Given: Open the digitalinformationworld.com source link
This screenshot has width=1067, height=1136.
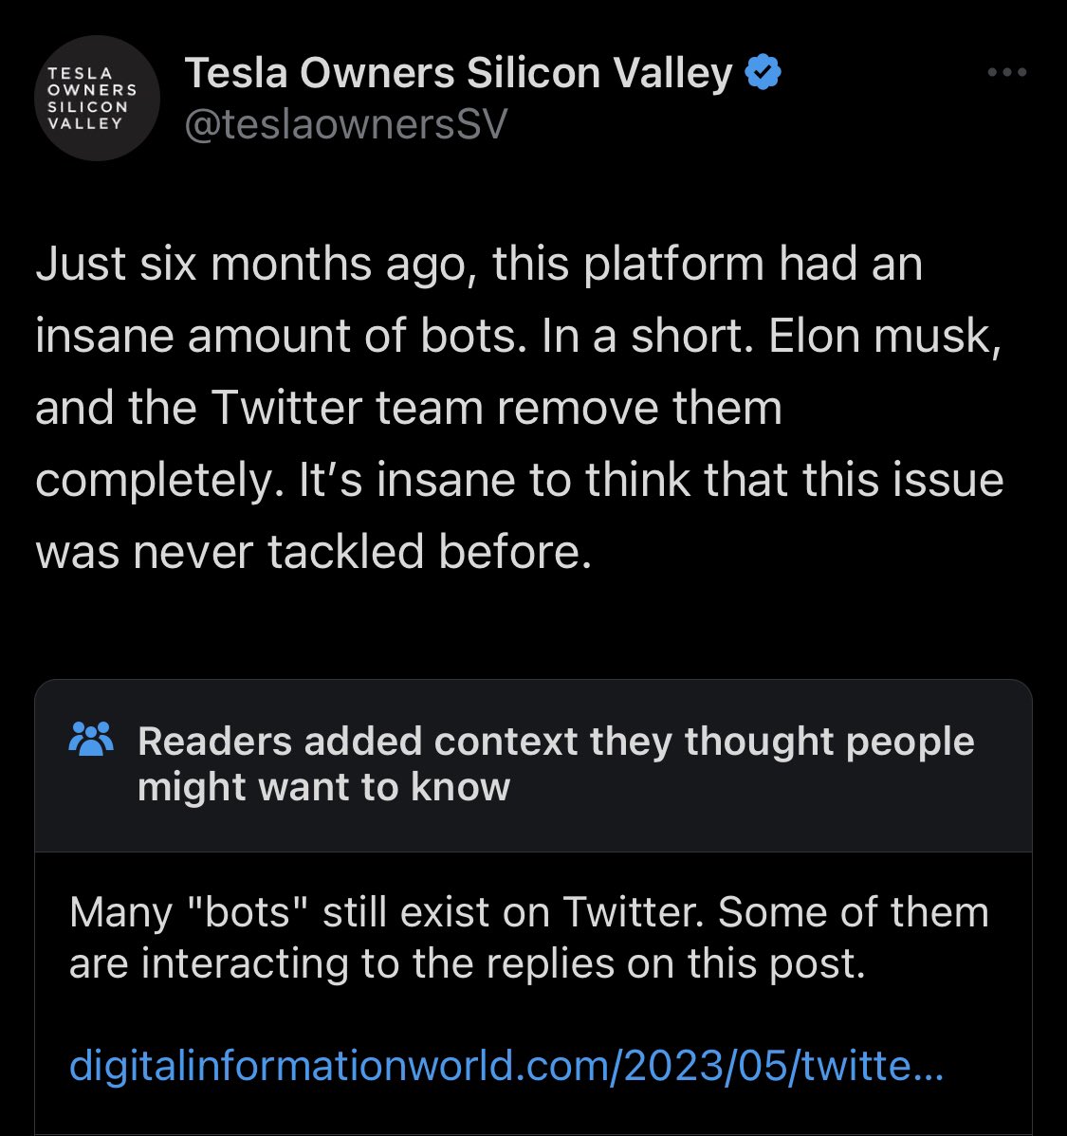Looking at the screenshot, I should (506, 1065).
